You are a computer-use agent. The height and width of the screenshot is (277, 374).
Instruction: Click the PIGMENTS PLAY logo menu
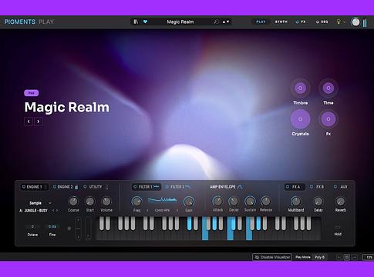(29, 22)
